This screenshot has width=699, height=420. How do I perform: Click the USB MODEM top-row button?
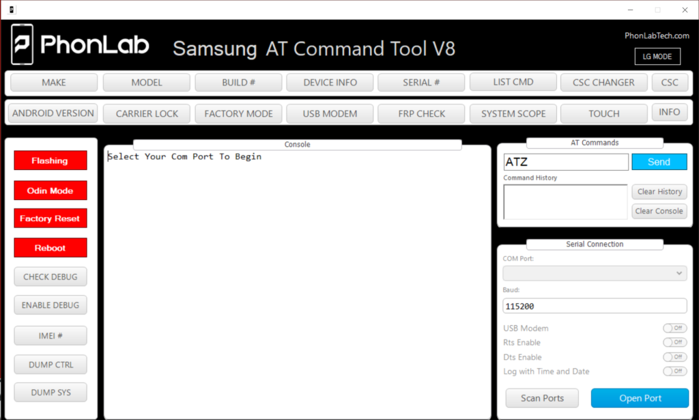tap(330, 113)
